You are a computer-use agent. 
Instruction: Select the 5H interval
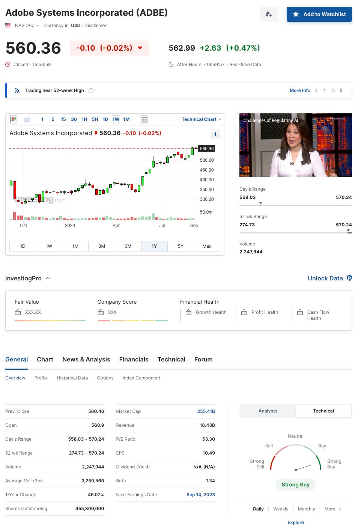[95, 119]
